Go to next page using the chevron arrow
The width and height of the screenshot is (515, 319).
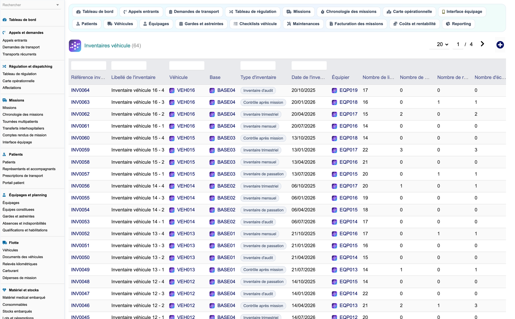point(482,44)
